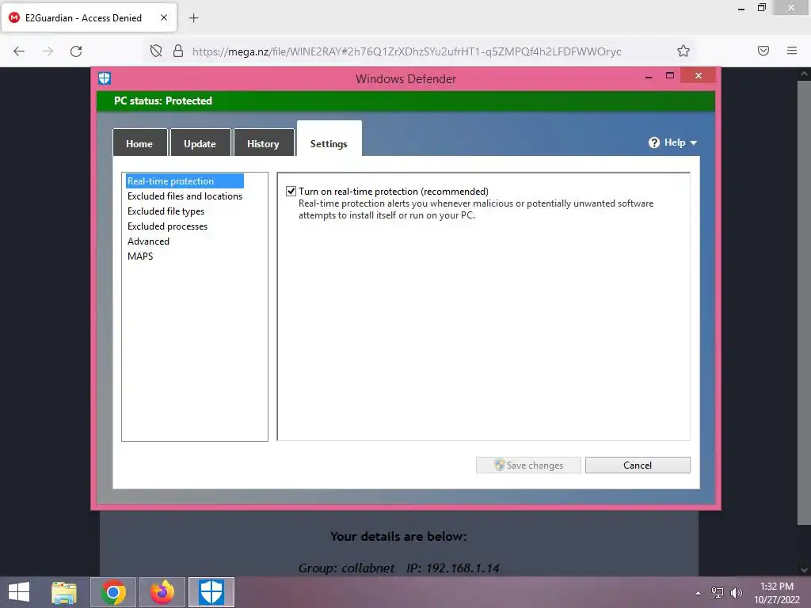
Task: Expand the Help dropdown arrow
Action: click(x=694, y=142)
